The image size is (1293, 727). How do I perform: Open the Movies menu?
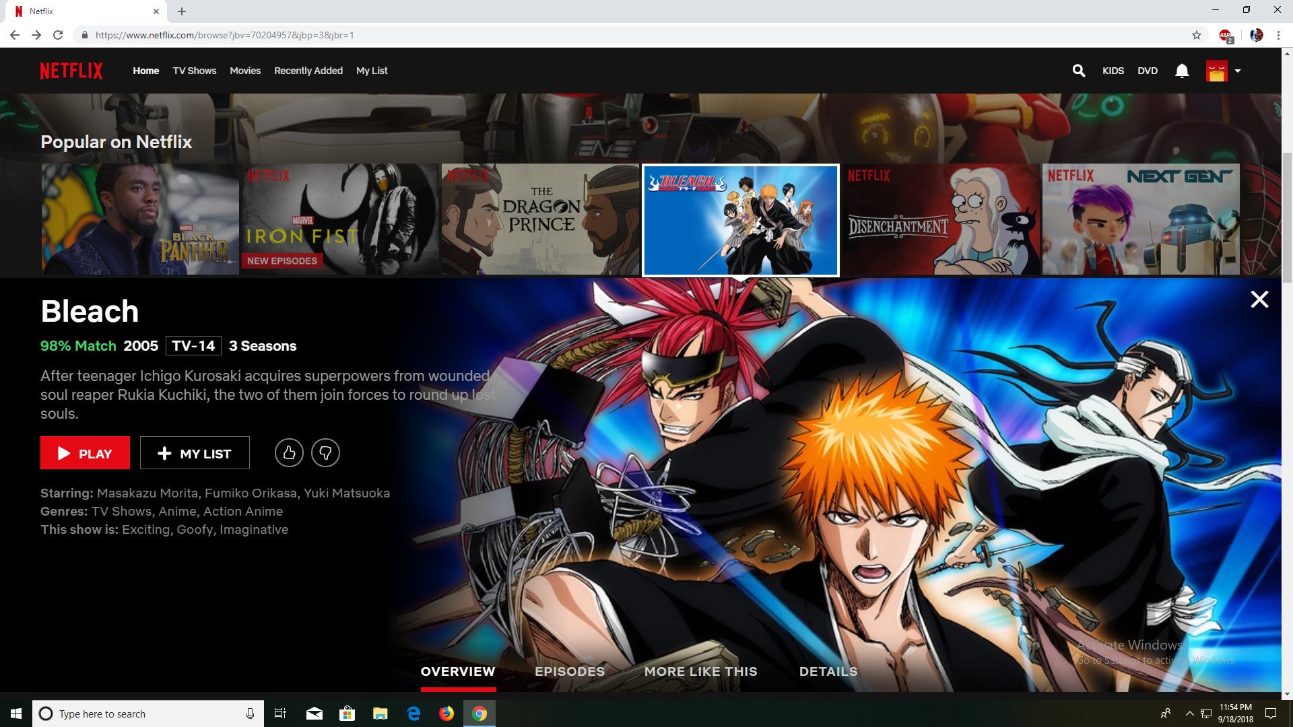[x=245, y=71]
